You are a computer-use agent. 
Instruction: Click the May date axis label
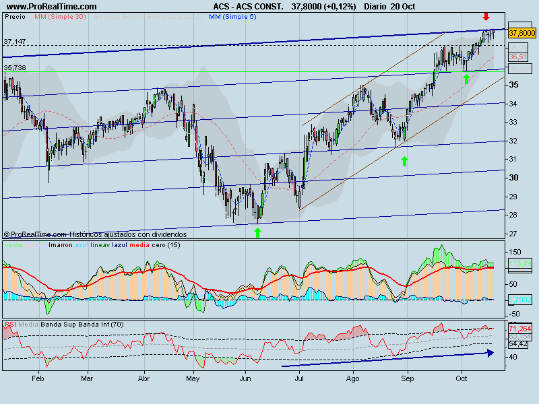coord(193,378)
